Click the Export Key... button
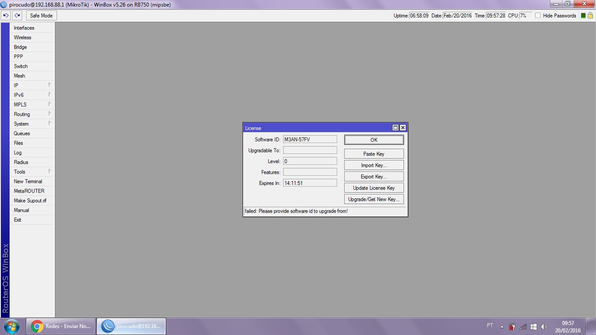 click(x=374, y=177)
